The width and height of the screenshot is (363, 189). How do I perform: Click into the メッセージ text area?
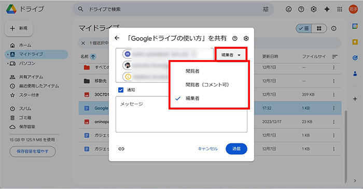tap(181, 114)
